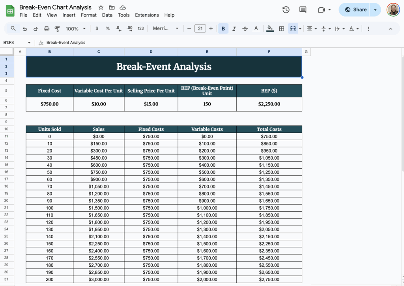Viewport: 404px width, 286px height.
Task: Open the text wrapping options
Action: [x=338, y=28]
